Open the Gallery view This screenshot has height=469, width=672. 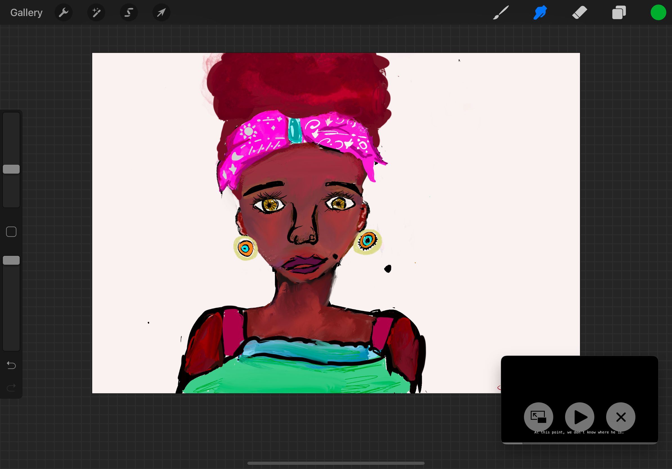tap(26, 13)
